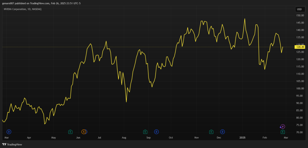This screenshot has height=148, width=308.
Task: Open the USD currency selector
Action: coord(299,9)
